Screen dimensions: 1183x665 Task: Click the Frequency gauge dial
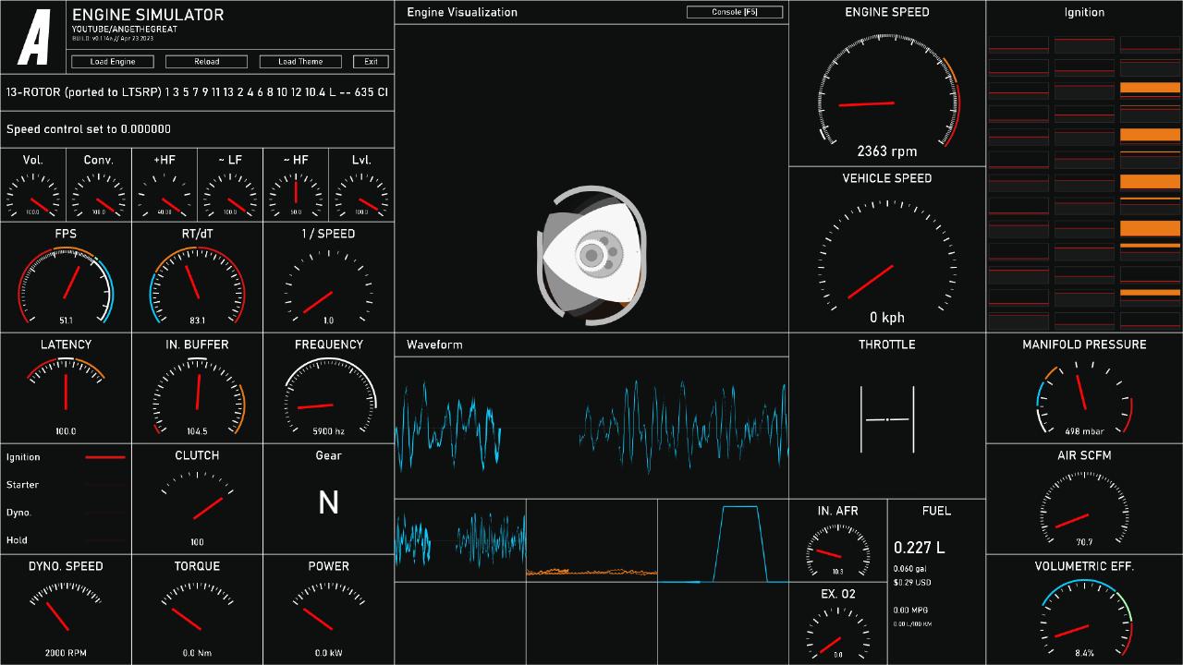[x=328, y=399]
